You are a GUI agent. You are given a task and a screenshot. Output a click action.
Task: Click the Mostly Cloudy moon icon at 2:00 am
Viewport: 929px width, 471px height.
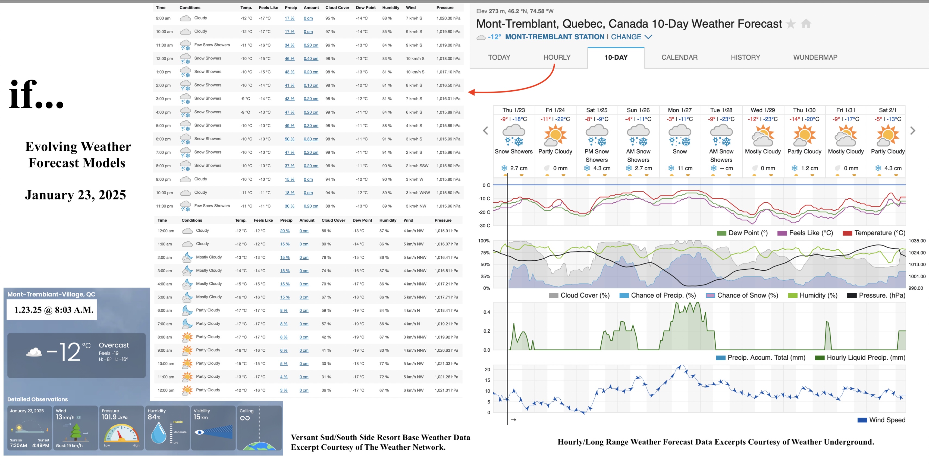(x=187, y=257)
